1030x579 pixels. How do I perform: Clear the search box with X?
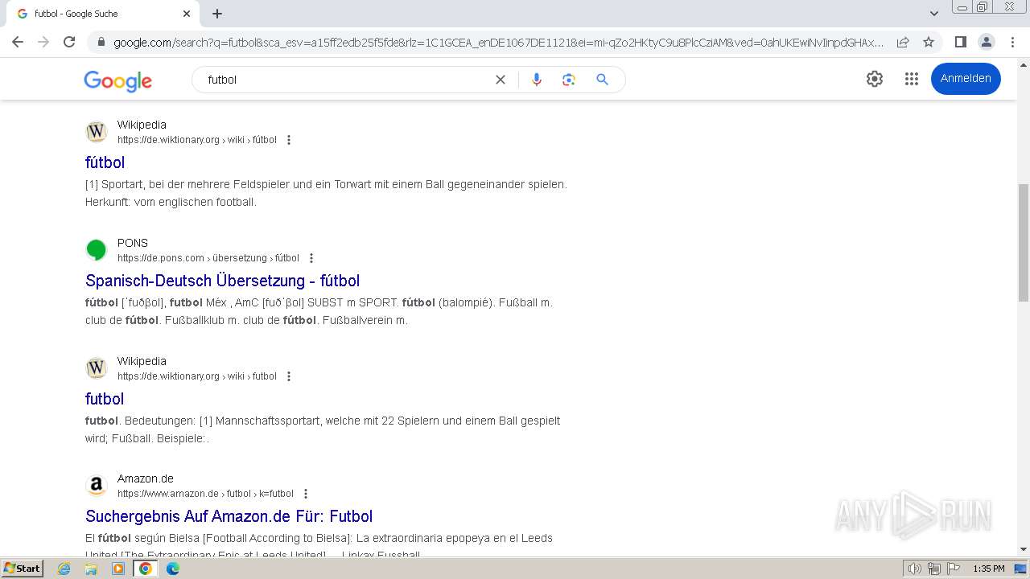click(x=501, y=80)
